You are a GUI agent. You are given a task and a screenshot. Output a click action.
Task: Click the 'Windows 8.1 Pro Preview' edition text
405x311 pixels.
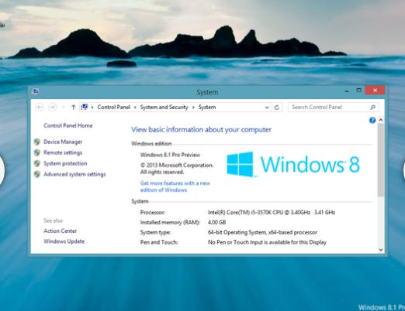170,155
